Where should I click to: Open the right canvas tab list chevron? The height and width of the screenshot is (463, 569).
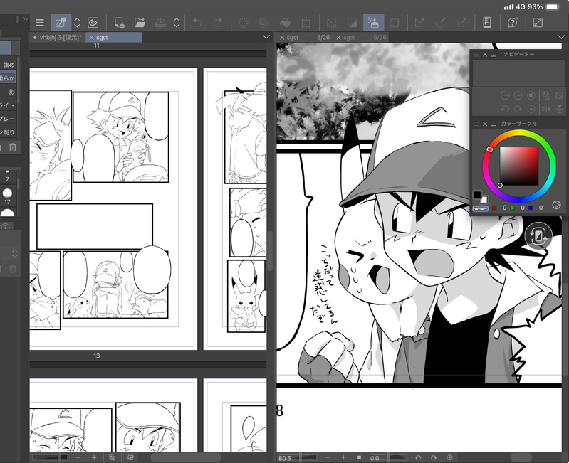tap(561, 37)
